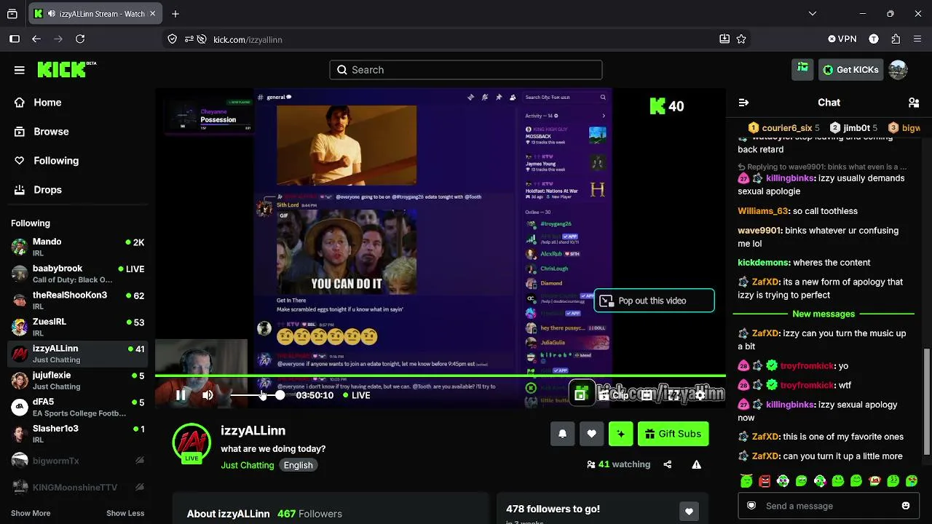Click the green stream progress bar
Viewport: 932px width, 524px height.
[441, 376]
